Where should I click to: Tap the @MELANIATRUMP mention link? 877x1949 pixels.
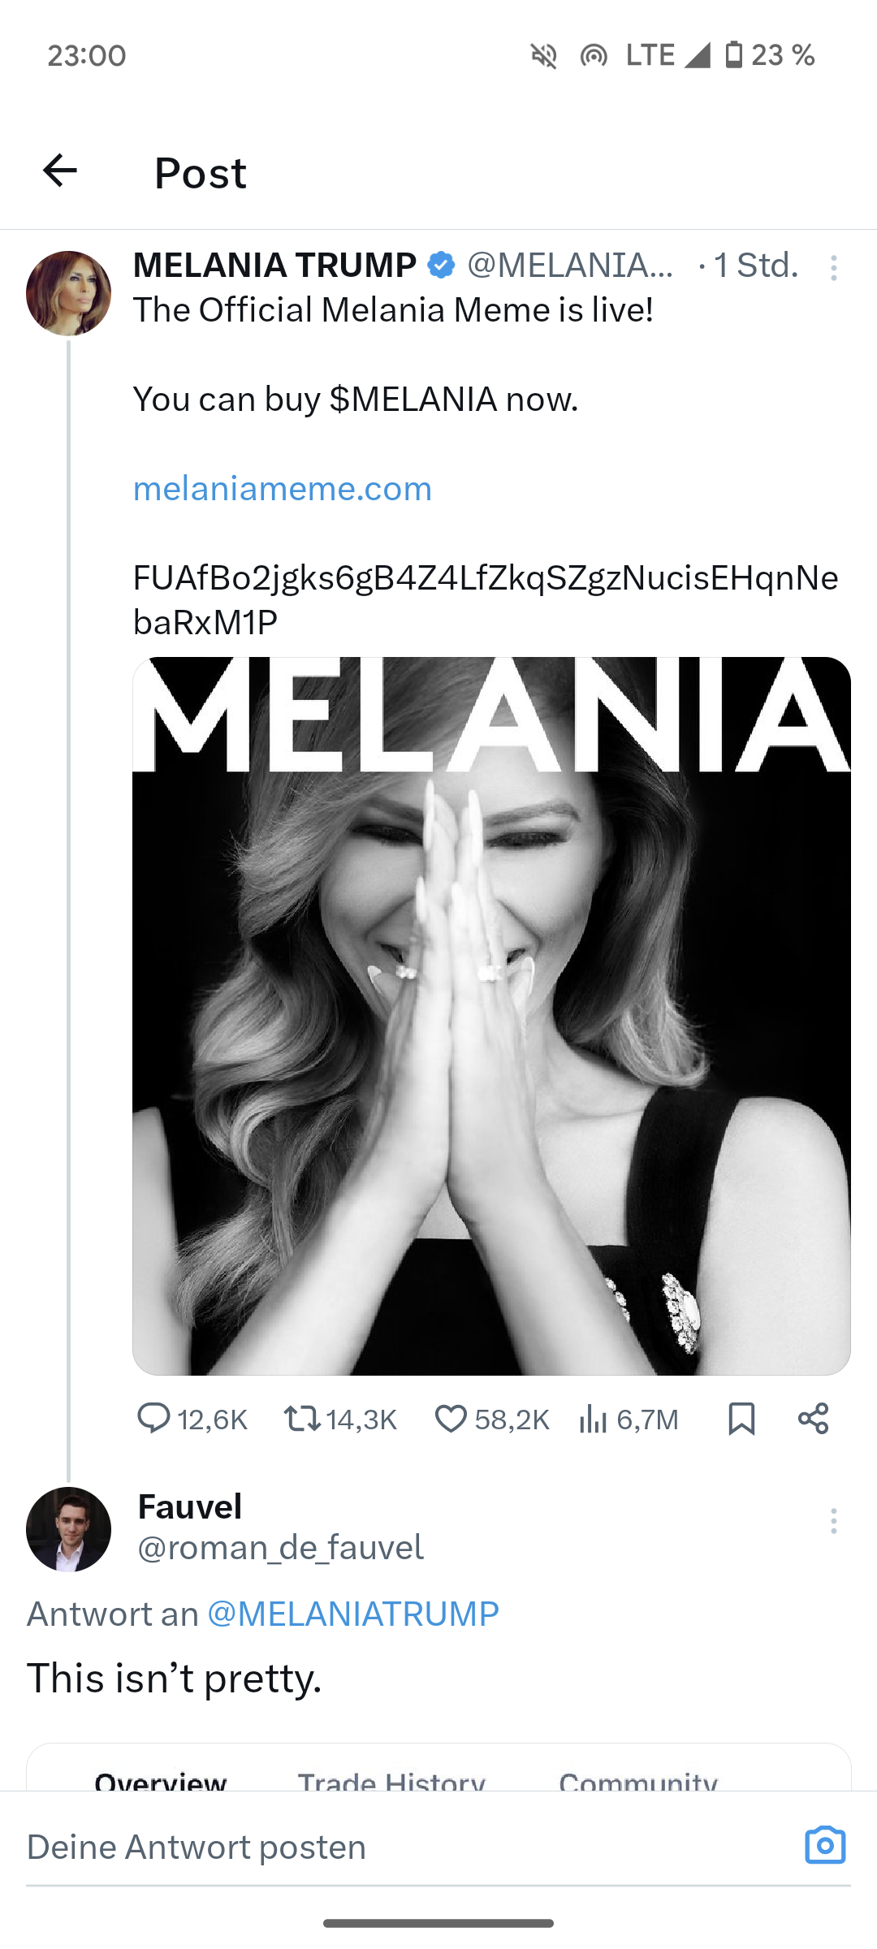pyautogui.click(x=352, y=1613)
